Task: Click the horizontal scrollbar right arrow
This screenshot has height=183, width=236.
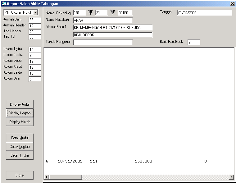Action: pos(231,177)
